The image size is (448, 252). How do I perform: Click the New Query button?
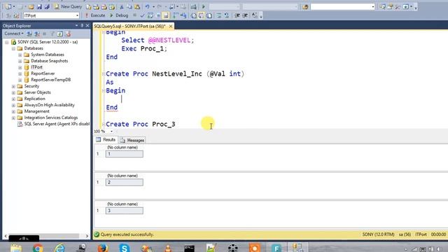click(x=69, y=6)
